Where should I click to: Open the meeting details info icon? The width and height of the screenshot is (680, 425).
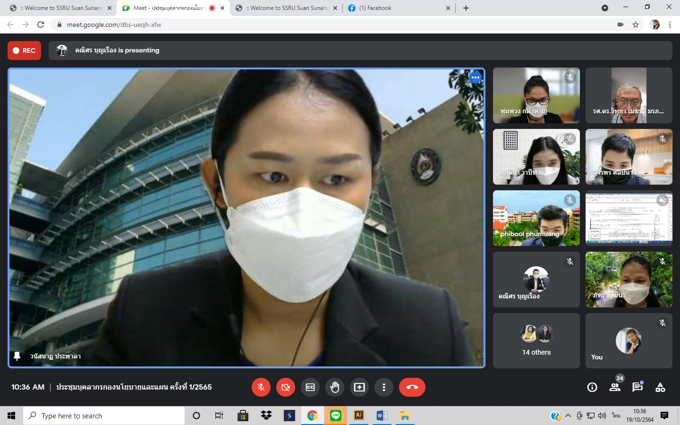[592, 387]
